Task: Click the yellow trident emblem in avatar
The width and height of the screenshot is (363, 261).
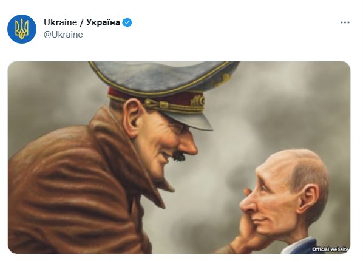Action: click(x=22, y=29)
